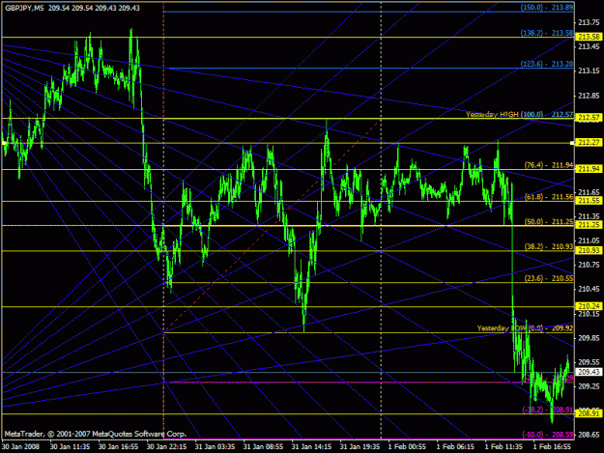Click the 30 Jan 2008 date label

point(21,446)
